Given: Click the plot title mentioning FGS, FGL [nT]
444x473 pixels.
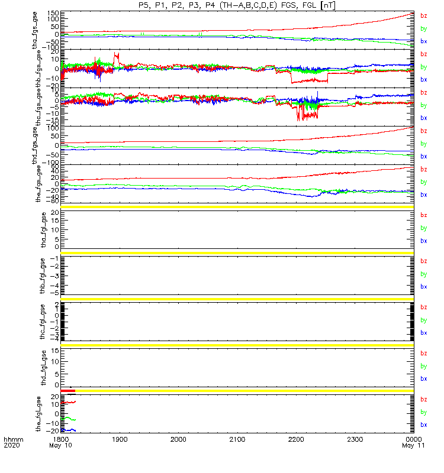Looking at the screenshot, I should [237, 5].
